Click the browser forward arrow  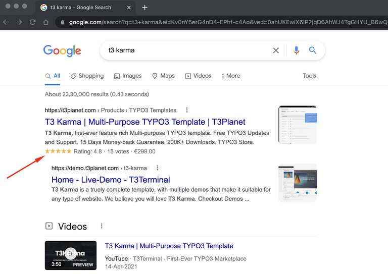[x=19, y=22]
